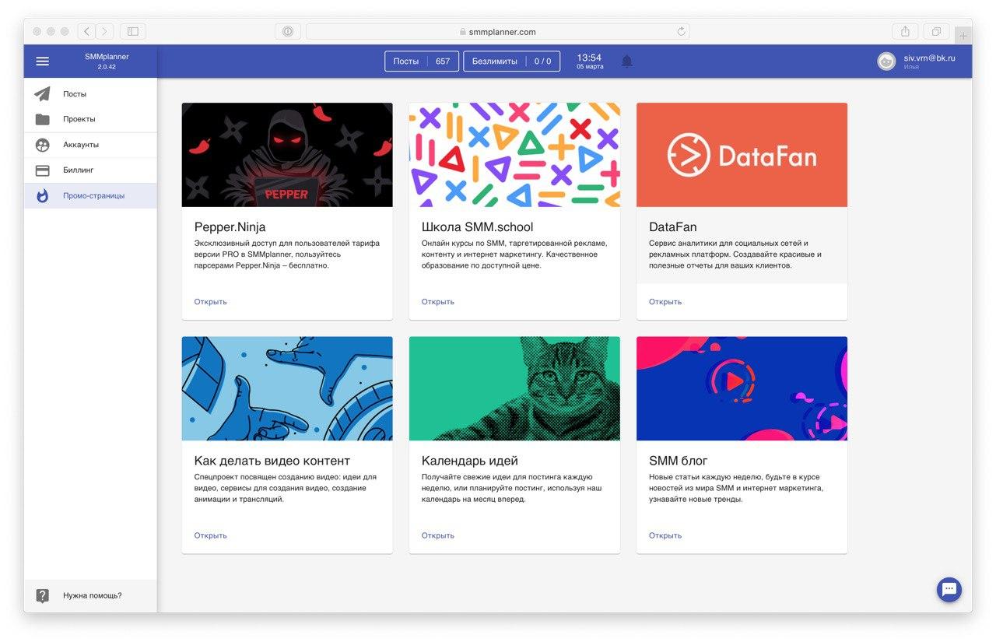Click the Pepper.Ninja card title
Viewport: 996px width, 642px height.
coord(230,227)
